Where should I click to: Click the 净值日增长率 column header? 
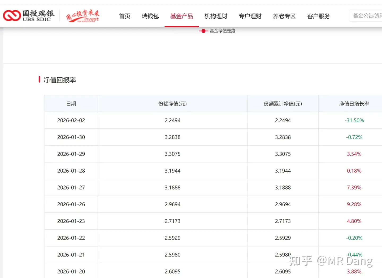[354, 104]
